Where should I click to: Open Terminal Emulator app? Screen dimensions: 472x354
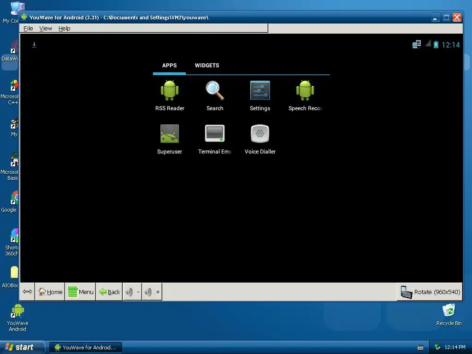coord(215,139)
